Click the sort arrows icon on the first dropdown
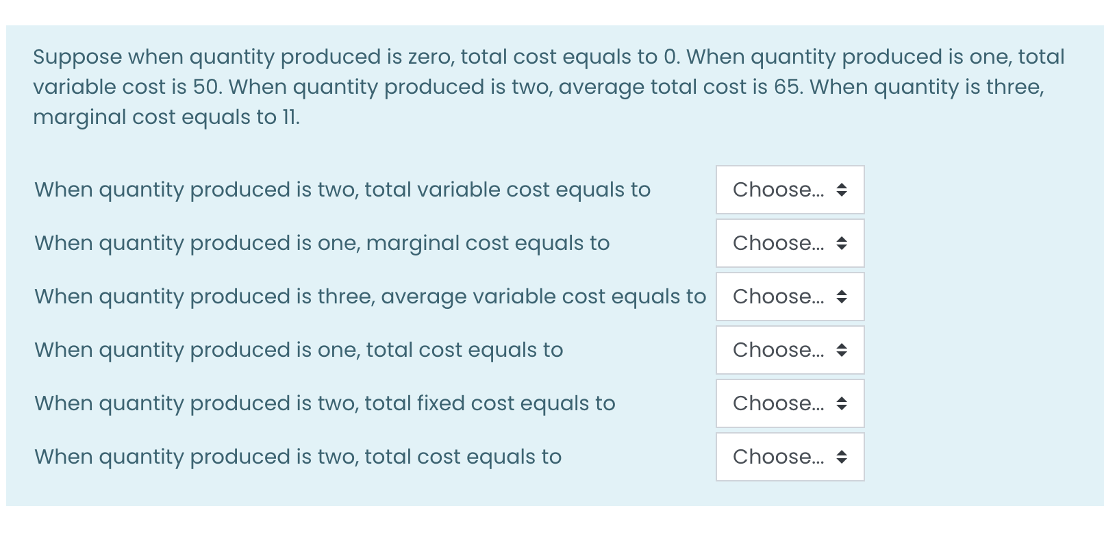Image resolution: width=1104 pixels, height=539 pixels. click(x=842, y=190)
